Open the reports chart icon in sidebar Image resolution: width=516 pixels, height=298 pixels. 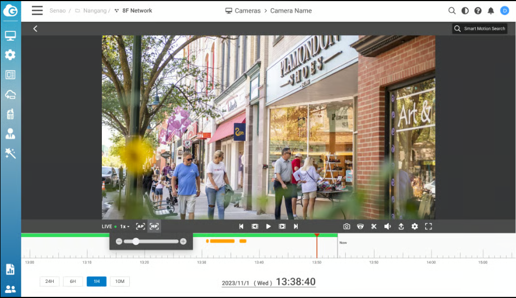[x=10, y=269]
